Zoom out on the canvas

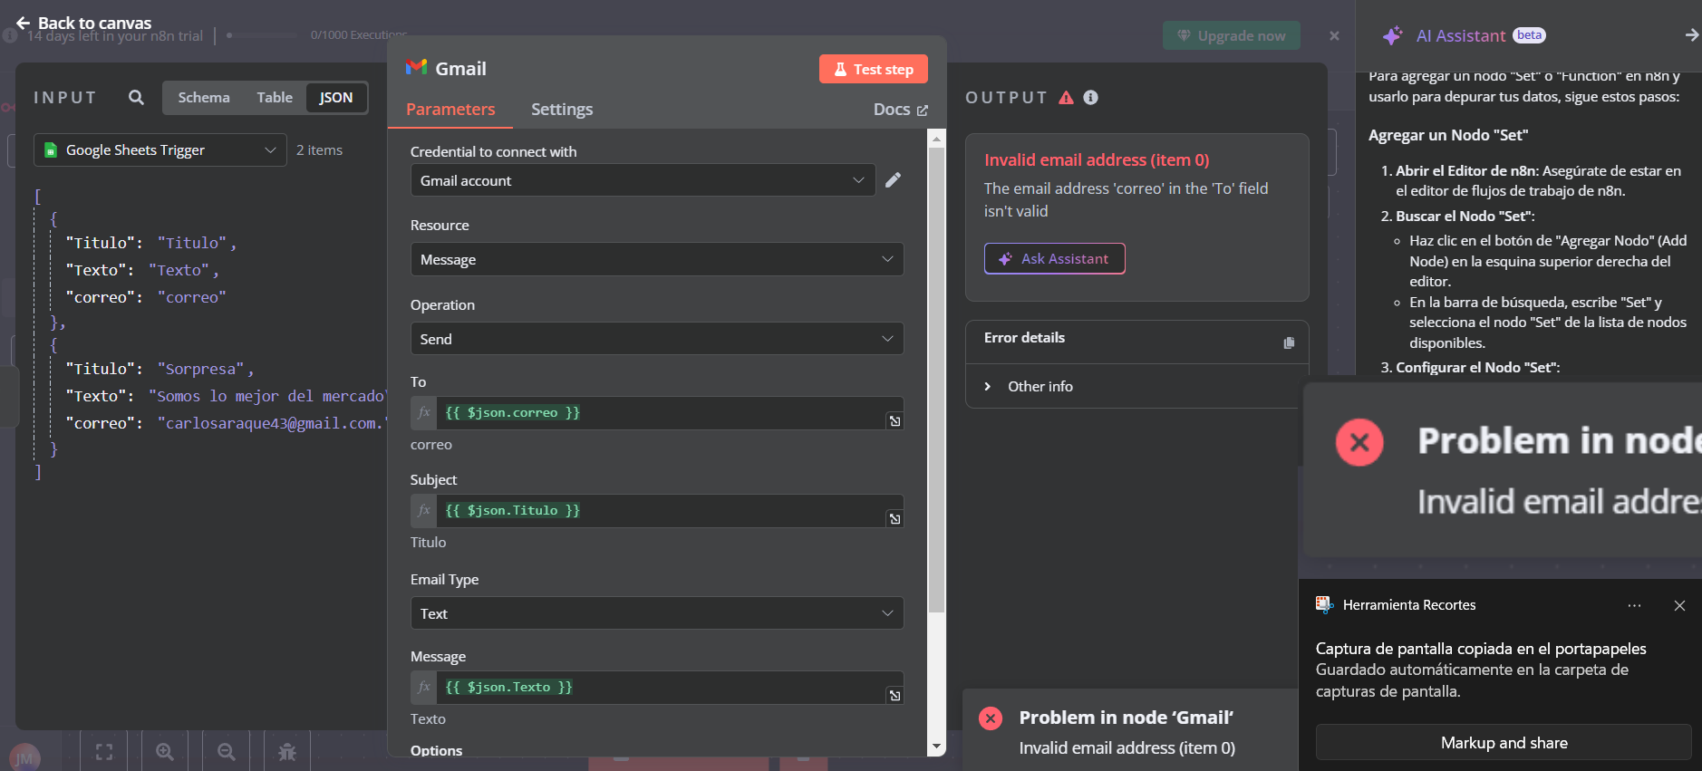pyautogui.click(x=227, y=752)
